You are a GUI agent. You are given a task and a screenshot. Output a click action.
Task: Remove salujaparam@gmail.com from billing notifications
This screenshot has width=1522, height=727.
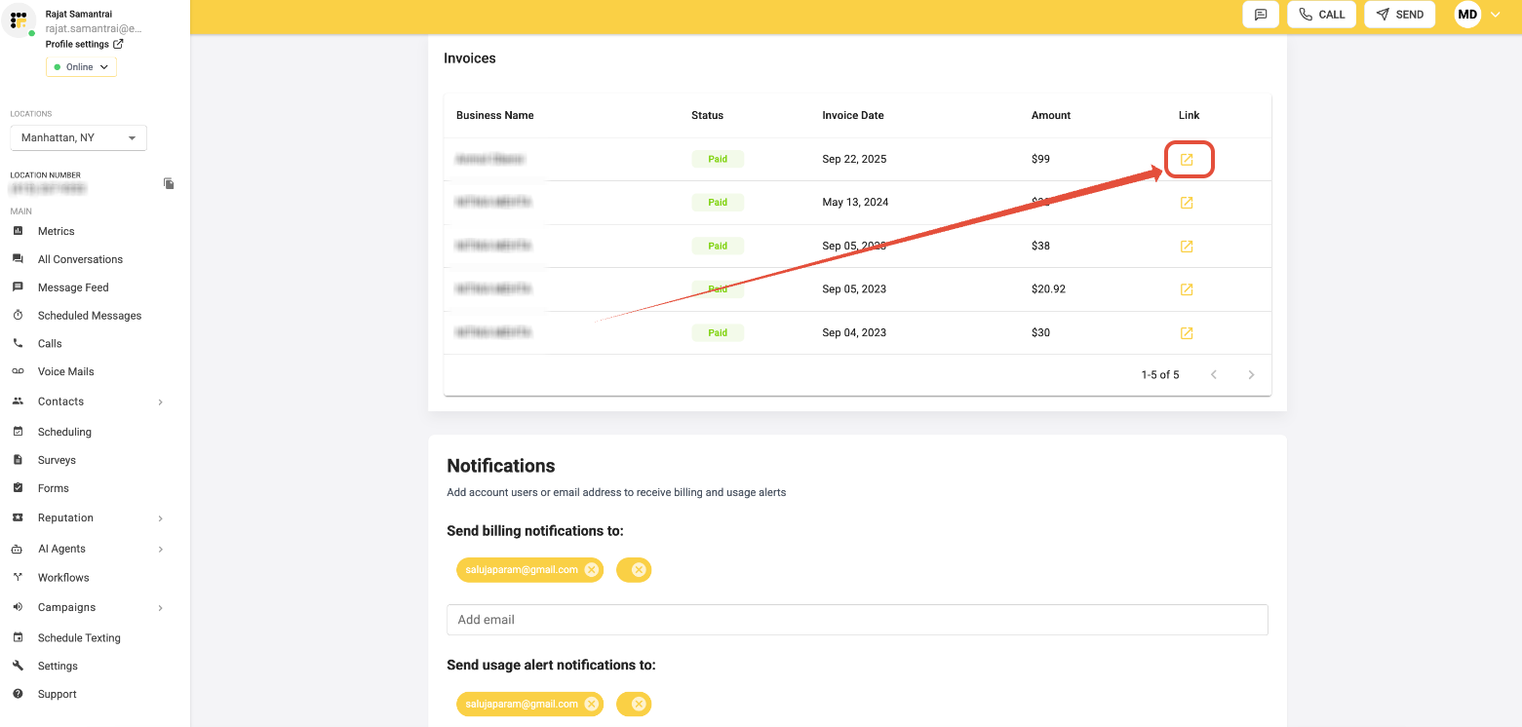pyautogui.click(x=591, y=570)
